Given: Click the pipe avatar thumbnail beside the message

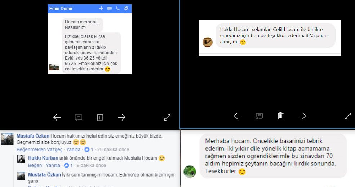Looking at the screenshot, I should [x=207, y=42].
